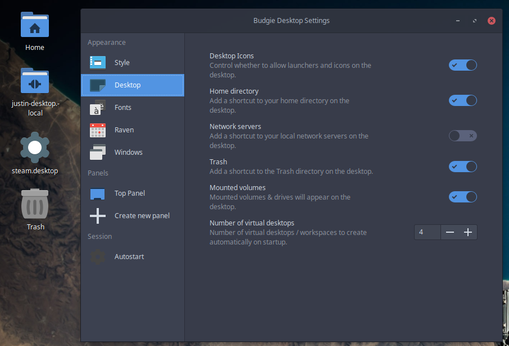Disable the Desktop Icons toggle

462,65
